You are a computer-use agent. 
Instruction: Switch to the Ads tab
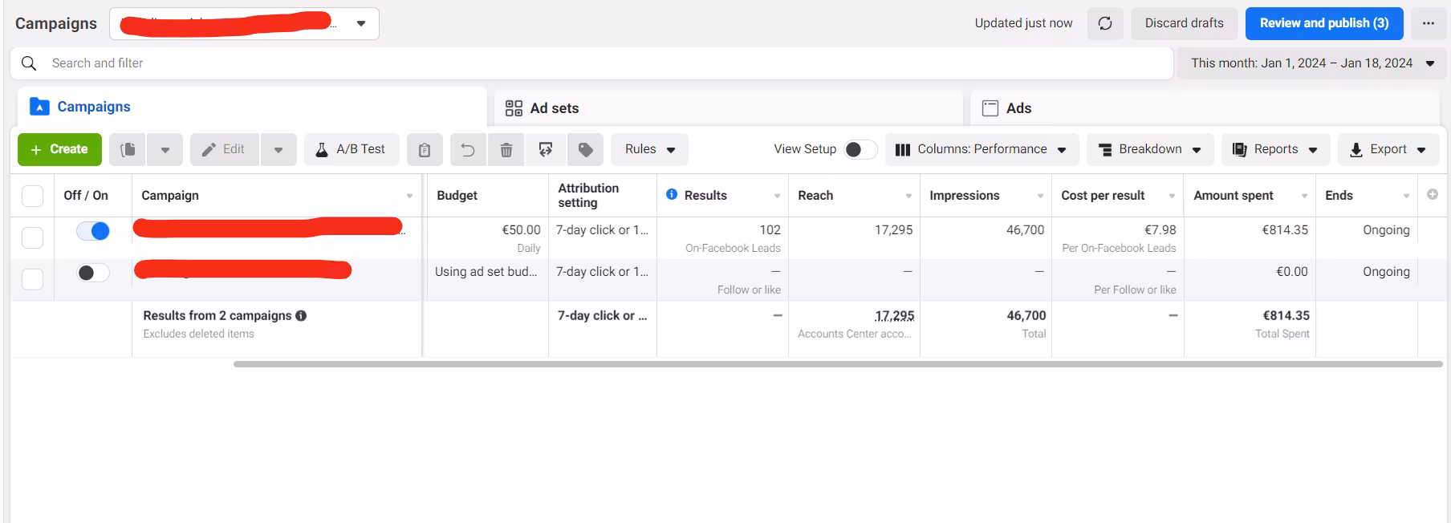(x=1018, y=108)
